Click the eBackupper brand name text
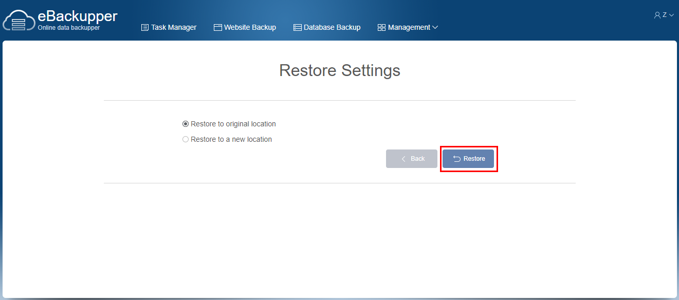 (78, 16)
